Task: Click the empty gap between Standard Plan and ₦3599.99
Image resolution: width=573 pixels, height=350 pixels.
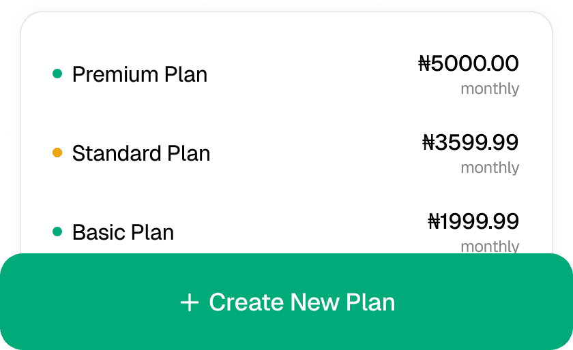Action: click(314, 153)
